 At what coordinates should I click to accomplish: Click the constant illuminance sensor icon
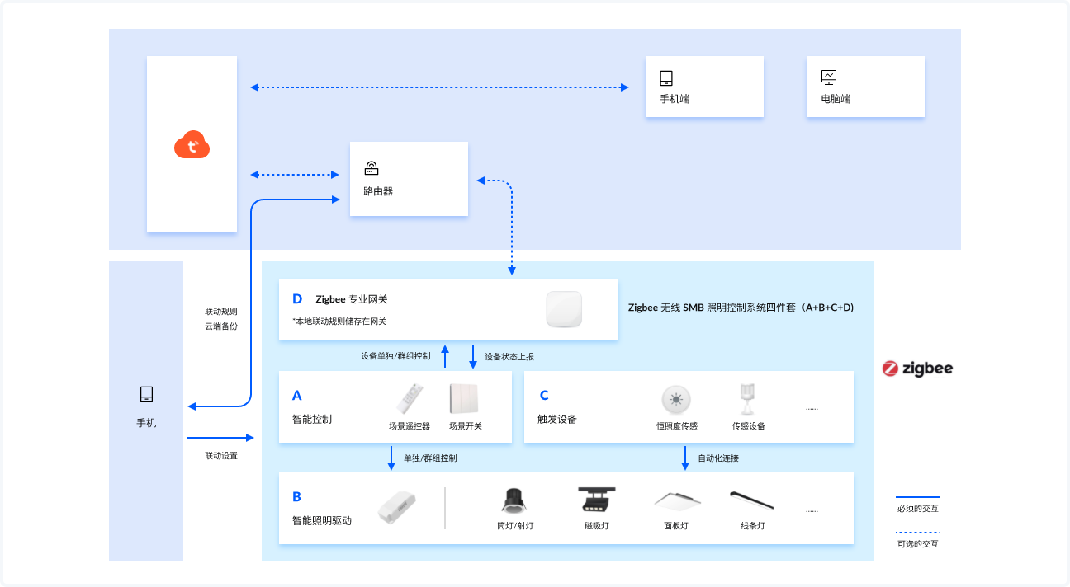pyautogui.click(x=676, y=401)
